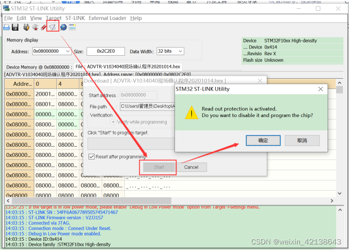The height and width of the screenshot is (250, 349).
Task: Open the ST-LINK menu
Action: tap(75, 18)
